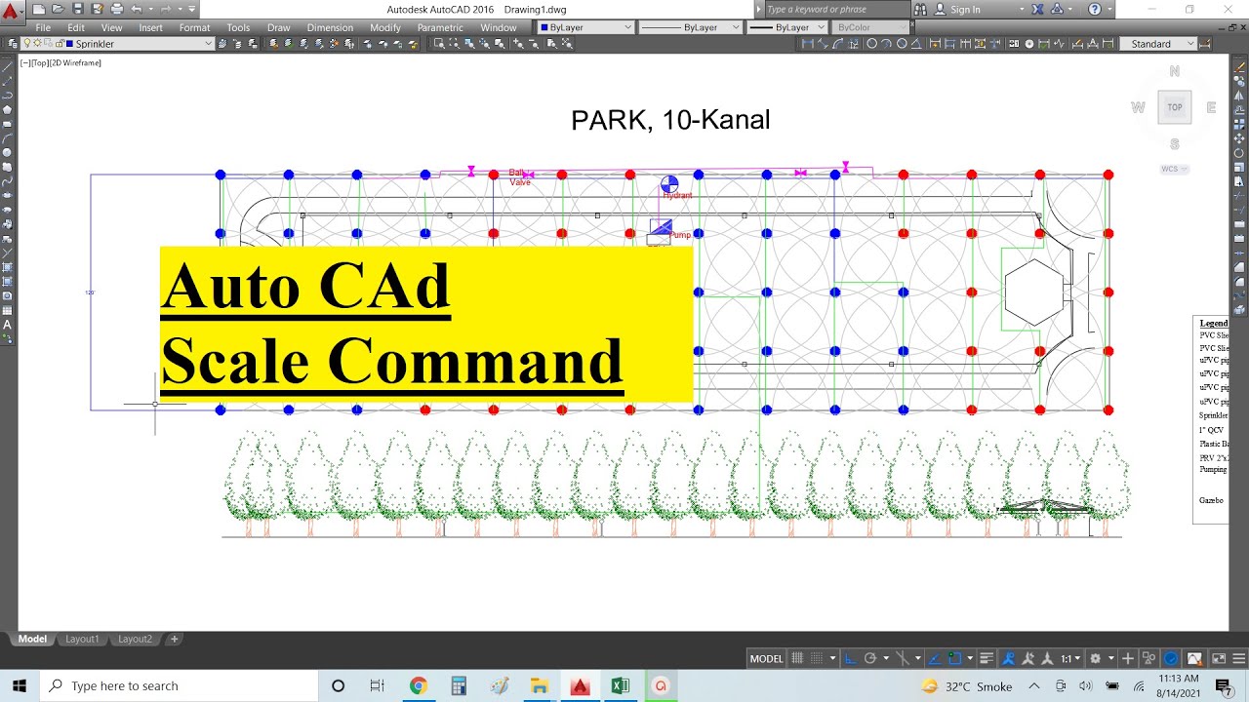The width and height of the screenshot is (1249, 702).
Task: Toggle lineweight display in status bar
Action: pos(987,658)
